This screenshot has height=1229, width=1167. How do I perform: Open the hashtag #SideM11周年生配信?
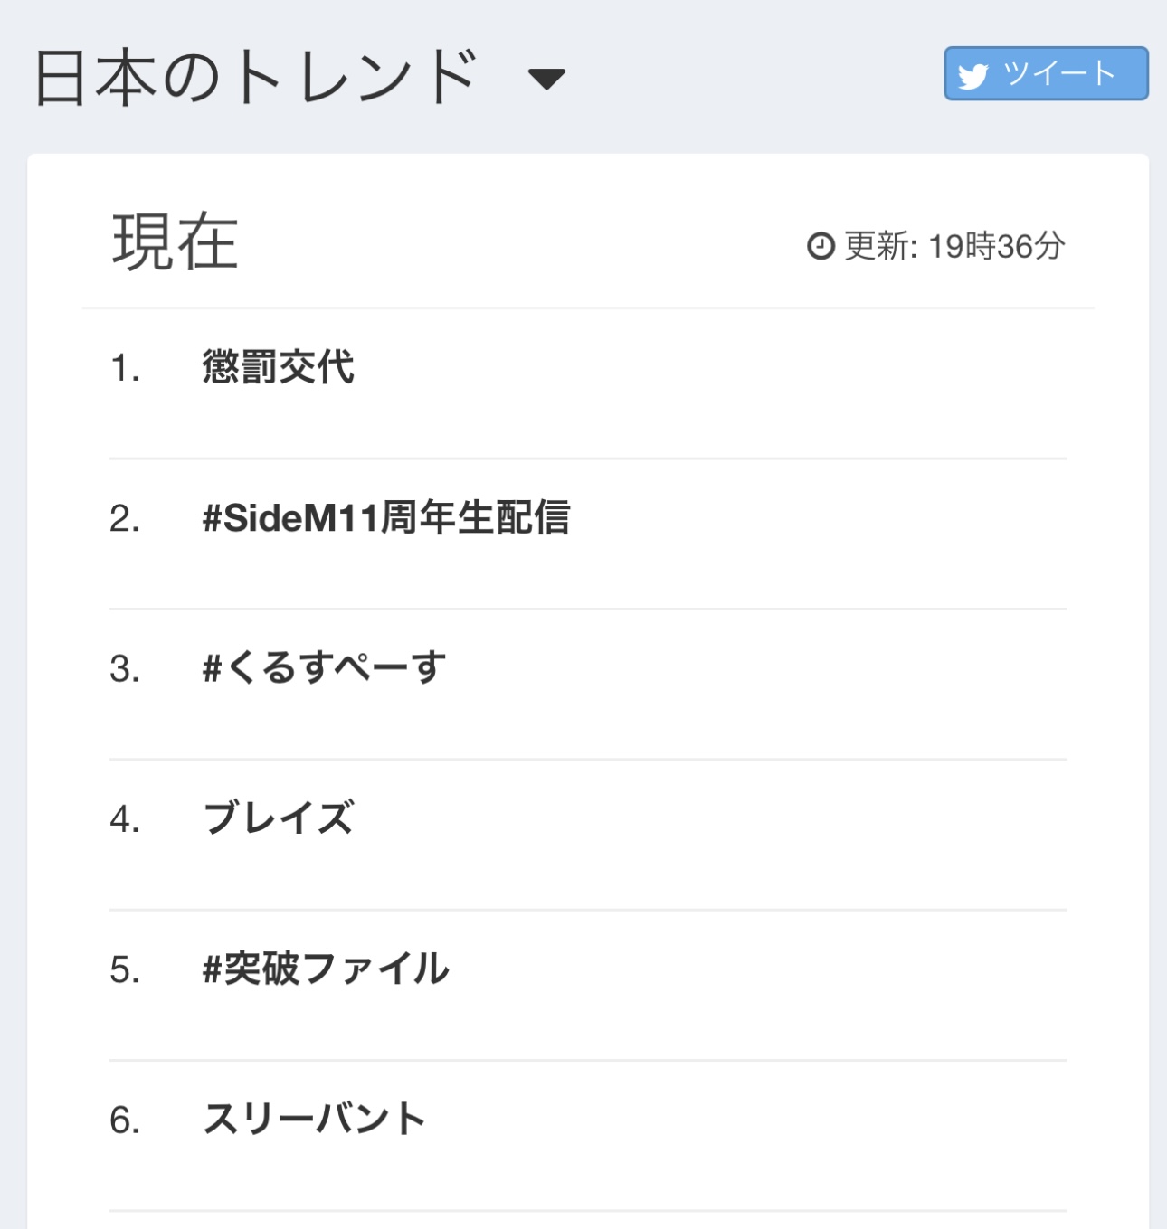tap(386, 518)
